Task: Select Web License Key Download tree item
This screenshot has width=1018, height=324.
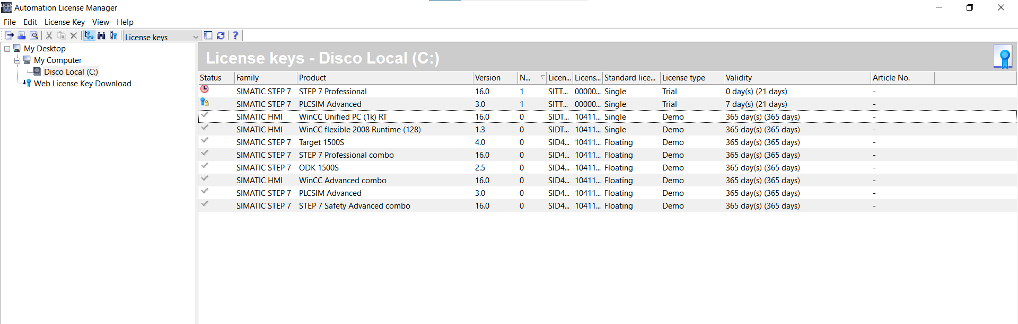Action: tap(82, 84)
